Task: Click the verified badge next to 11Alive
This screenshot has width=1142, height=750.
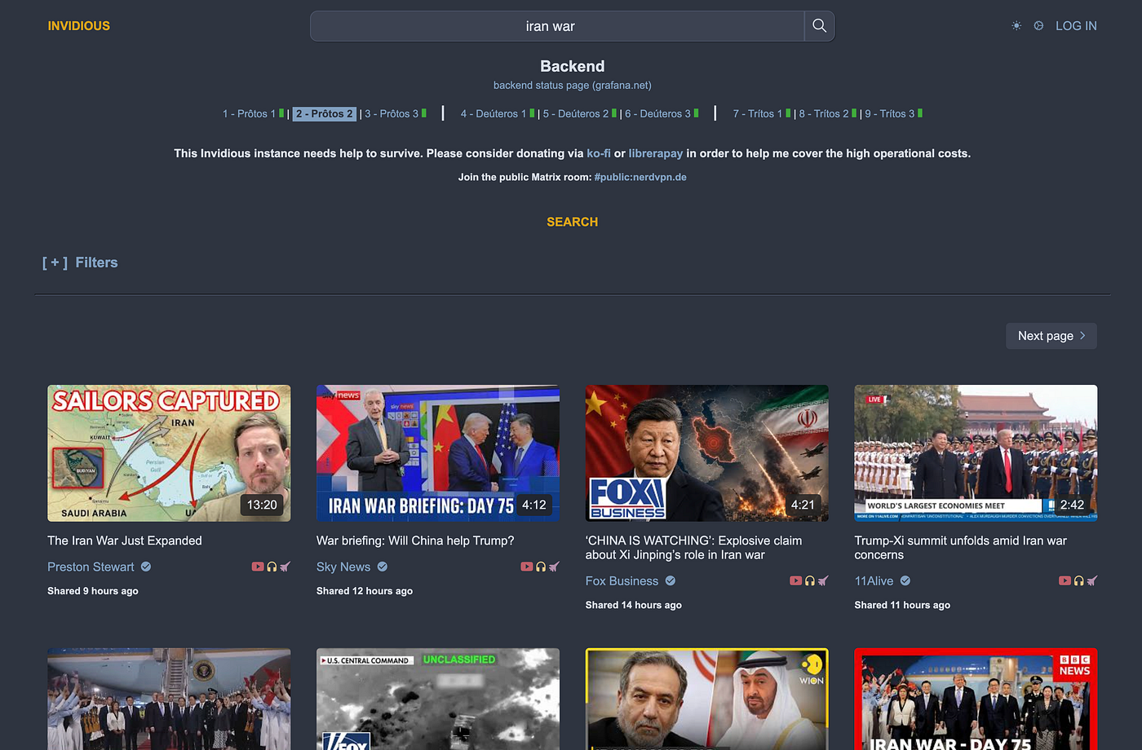Action: tap(905, 580)
